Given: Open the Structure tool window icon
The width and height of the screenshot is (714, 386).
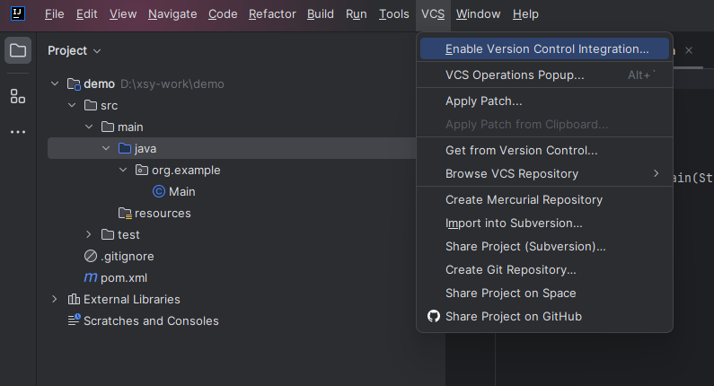Looking at the screenshot, I should (x=18, y=96).
